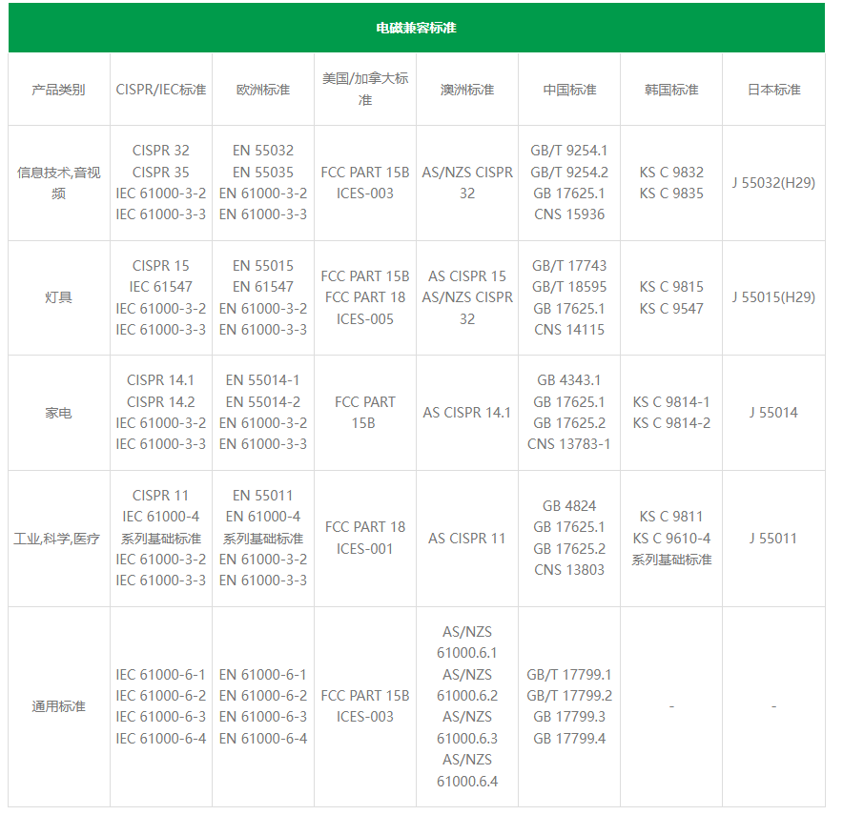Select the 韩国标准 column header

tap(671, 90)
